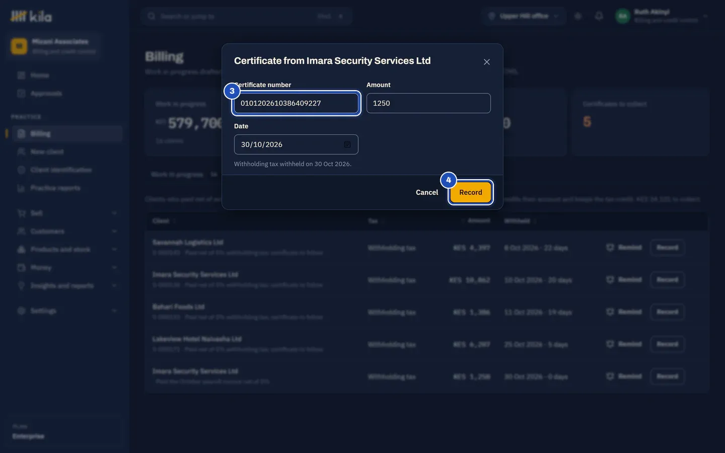Viewport: 725px width, 453px height.
Task: Open the calendar picker icon in Date field
Action: coord(347,144)
